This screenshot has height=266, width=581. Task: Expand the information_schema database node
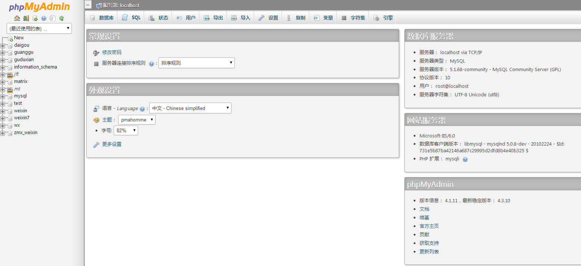click(x=3, y=67)
